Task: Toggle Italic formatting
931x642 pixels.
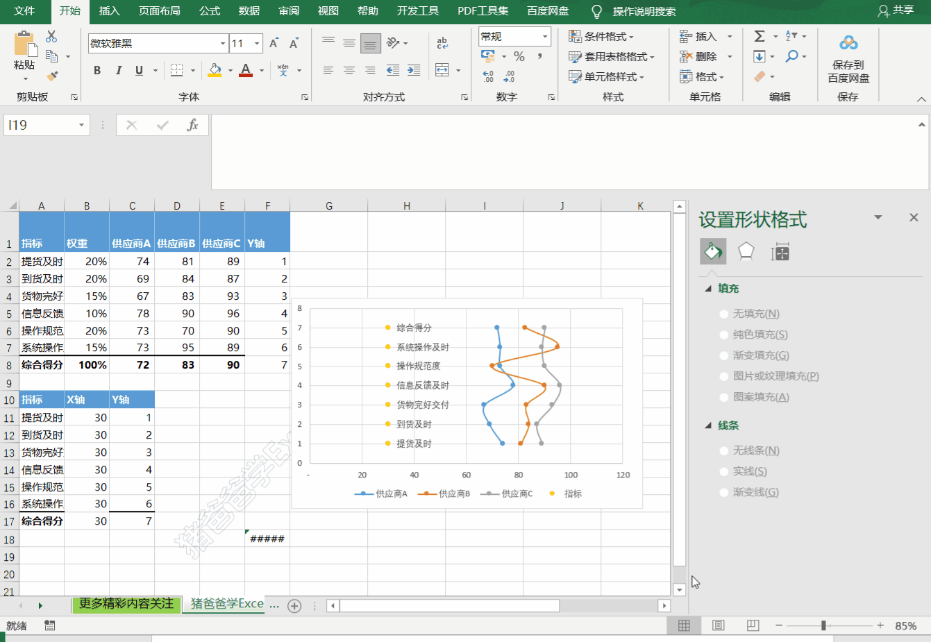Action: [x=118, y=70]
